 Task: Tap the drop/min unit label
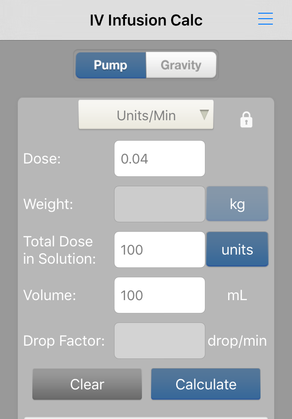pos(237,341)
